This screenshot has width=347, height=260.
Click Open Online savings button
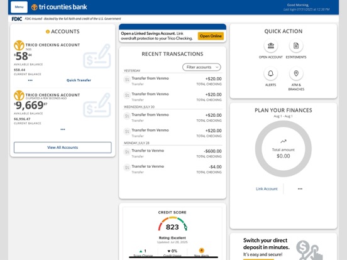click(x=211, y=36)
